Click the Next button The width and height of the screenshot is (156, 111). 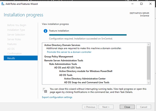tap(106, 107)
